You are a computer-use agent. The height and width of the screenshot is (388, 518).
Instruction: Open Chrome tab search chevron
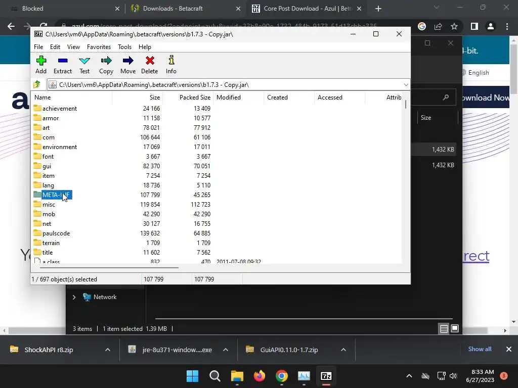437,7
